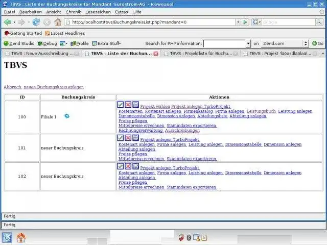Click the green Go button for PHP search
Screen dimensions: 327x245
click(318, 43)
